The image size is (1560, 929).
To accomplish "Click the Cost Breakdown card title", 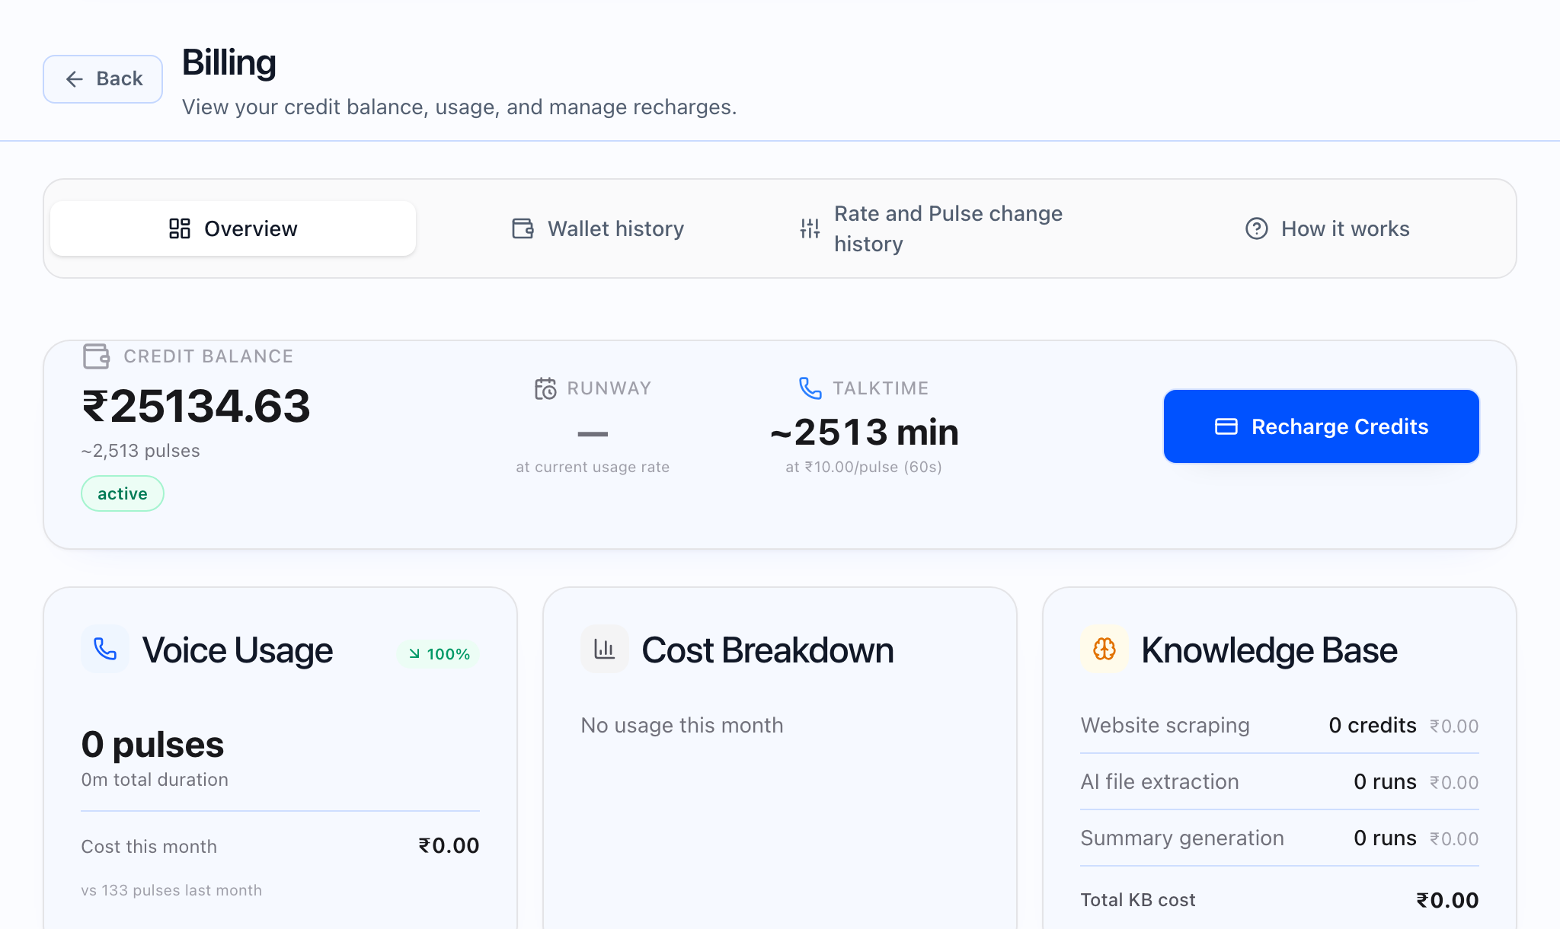I will 768,650.
